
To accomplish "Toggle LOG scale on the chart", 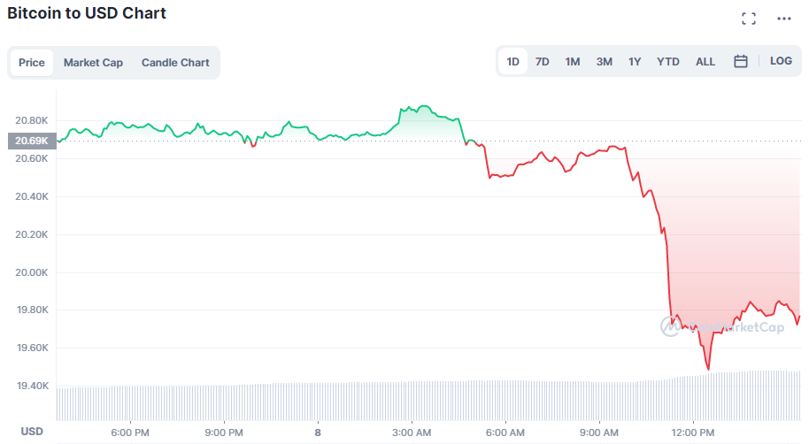I will [781, 61].
